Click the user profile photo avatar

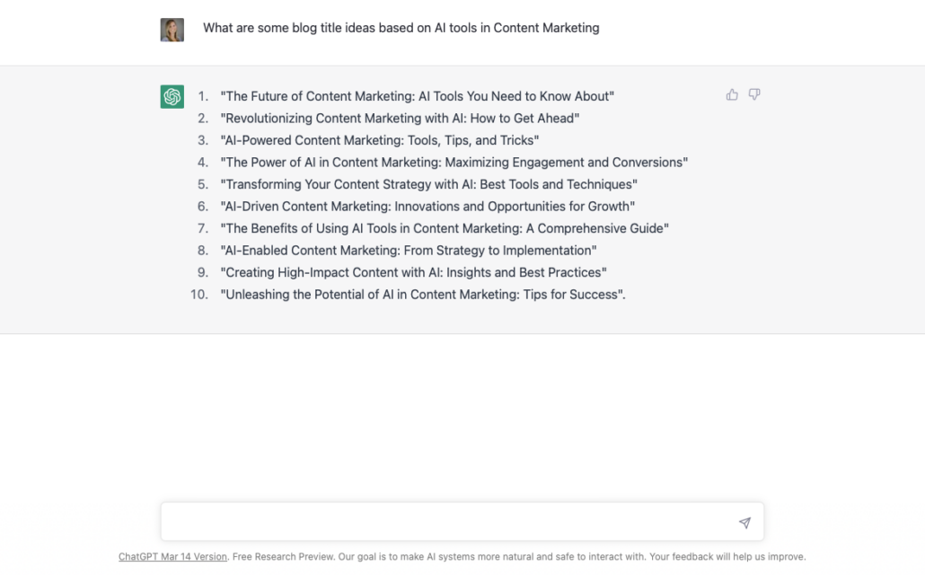(172, 31)
